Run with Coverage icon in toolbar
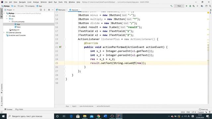This screenshot has width=212, height=119. (194, 6)
